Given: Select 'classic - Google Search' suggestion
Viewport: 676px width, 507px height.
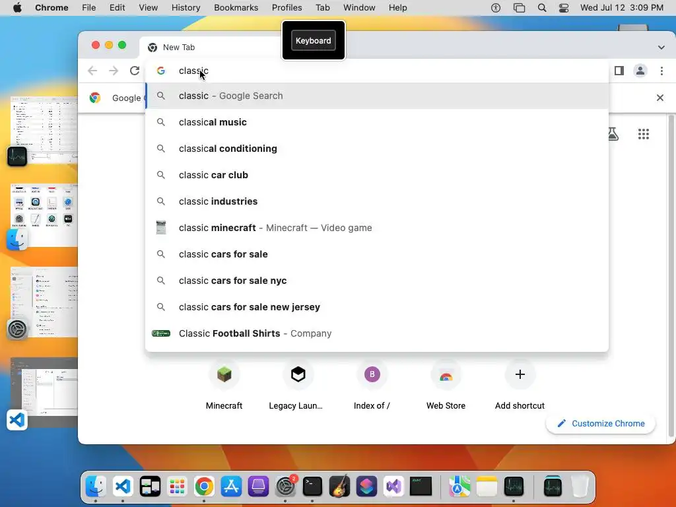Looking at the screenshot, I should tap(377, 96).
